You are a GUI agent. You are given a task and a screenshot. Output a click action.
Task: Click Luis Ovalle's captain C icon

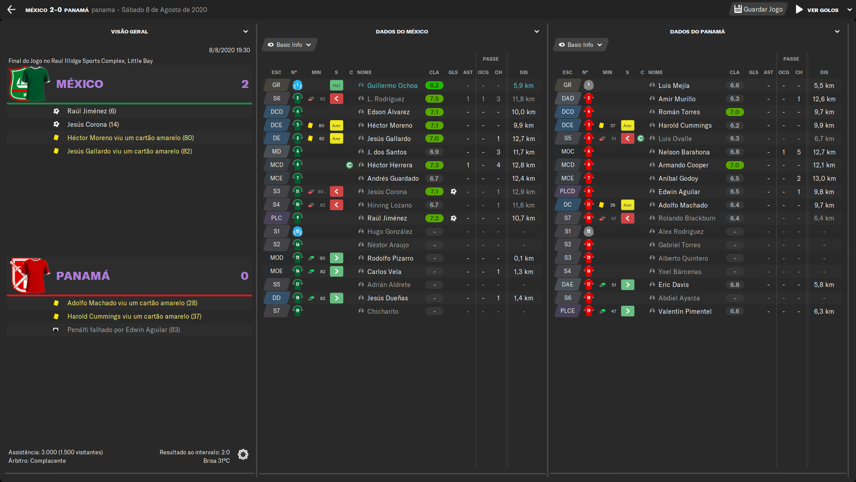(641, 139)
